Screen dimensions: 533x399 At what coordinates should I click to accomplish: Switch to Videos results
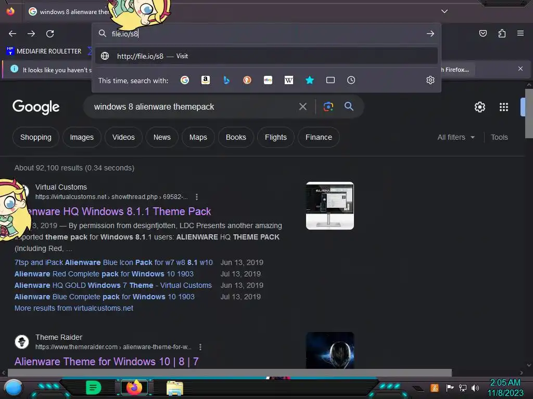point(123,137)
